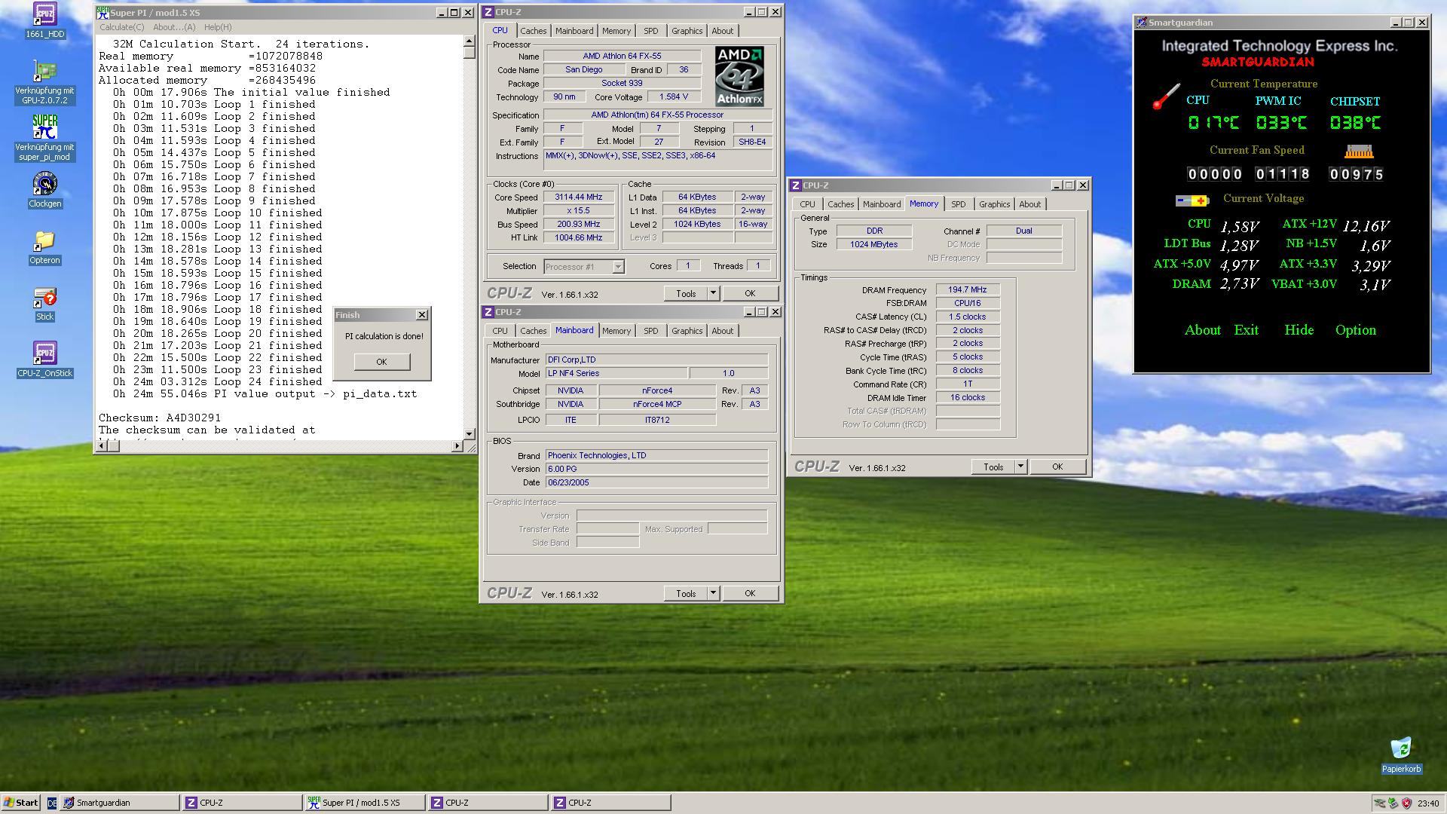This screenshot has width=1447, height=814.
Task: Click Super PI horizontal scrollbar right arrow
Action: (x=457, y=446)
